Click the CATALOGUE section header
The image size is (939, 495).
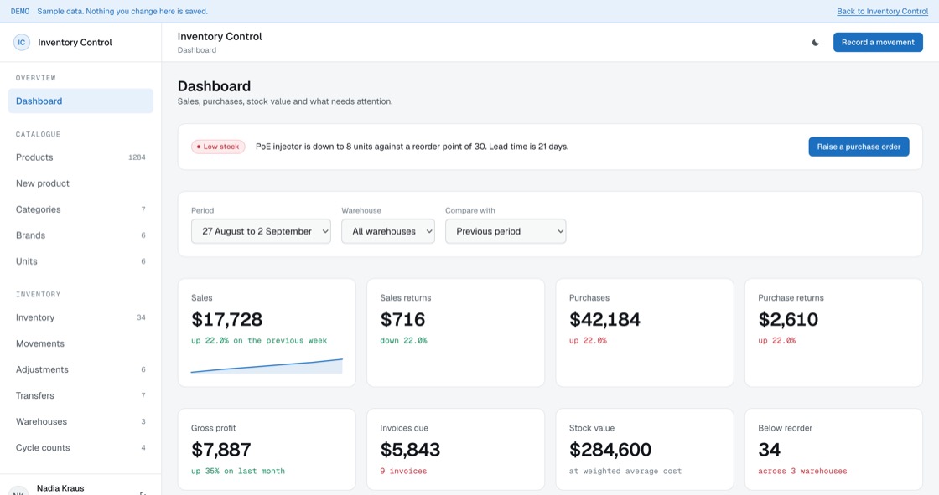coord(39,135)
